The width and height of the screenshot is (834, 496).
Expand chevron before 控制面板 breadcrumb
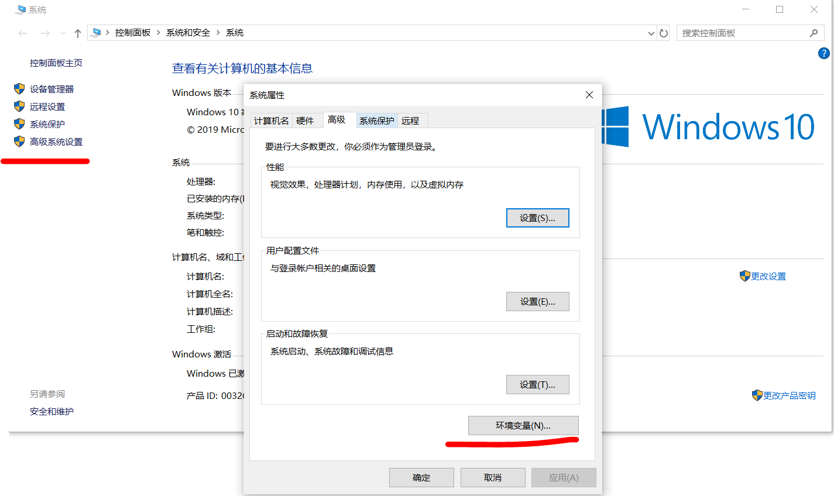coord(108,33)
